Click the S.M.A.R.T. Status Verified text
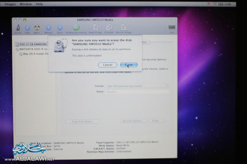The width and height of the screenshot is (247, 164). pos(121,148)
